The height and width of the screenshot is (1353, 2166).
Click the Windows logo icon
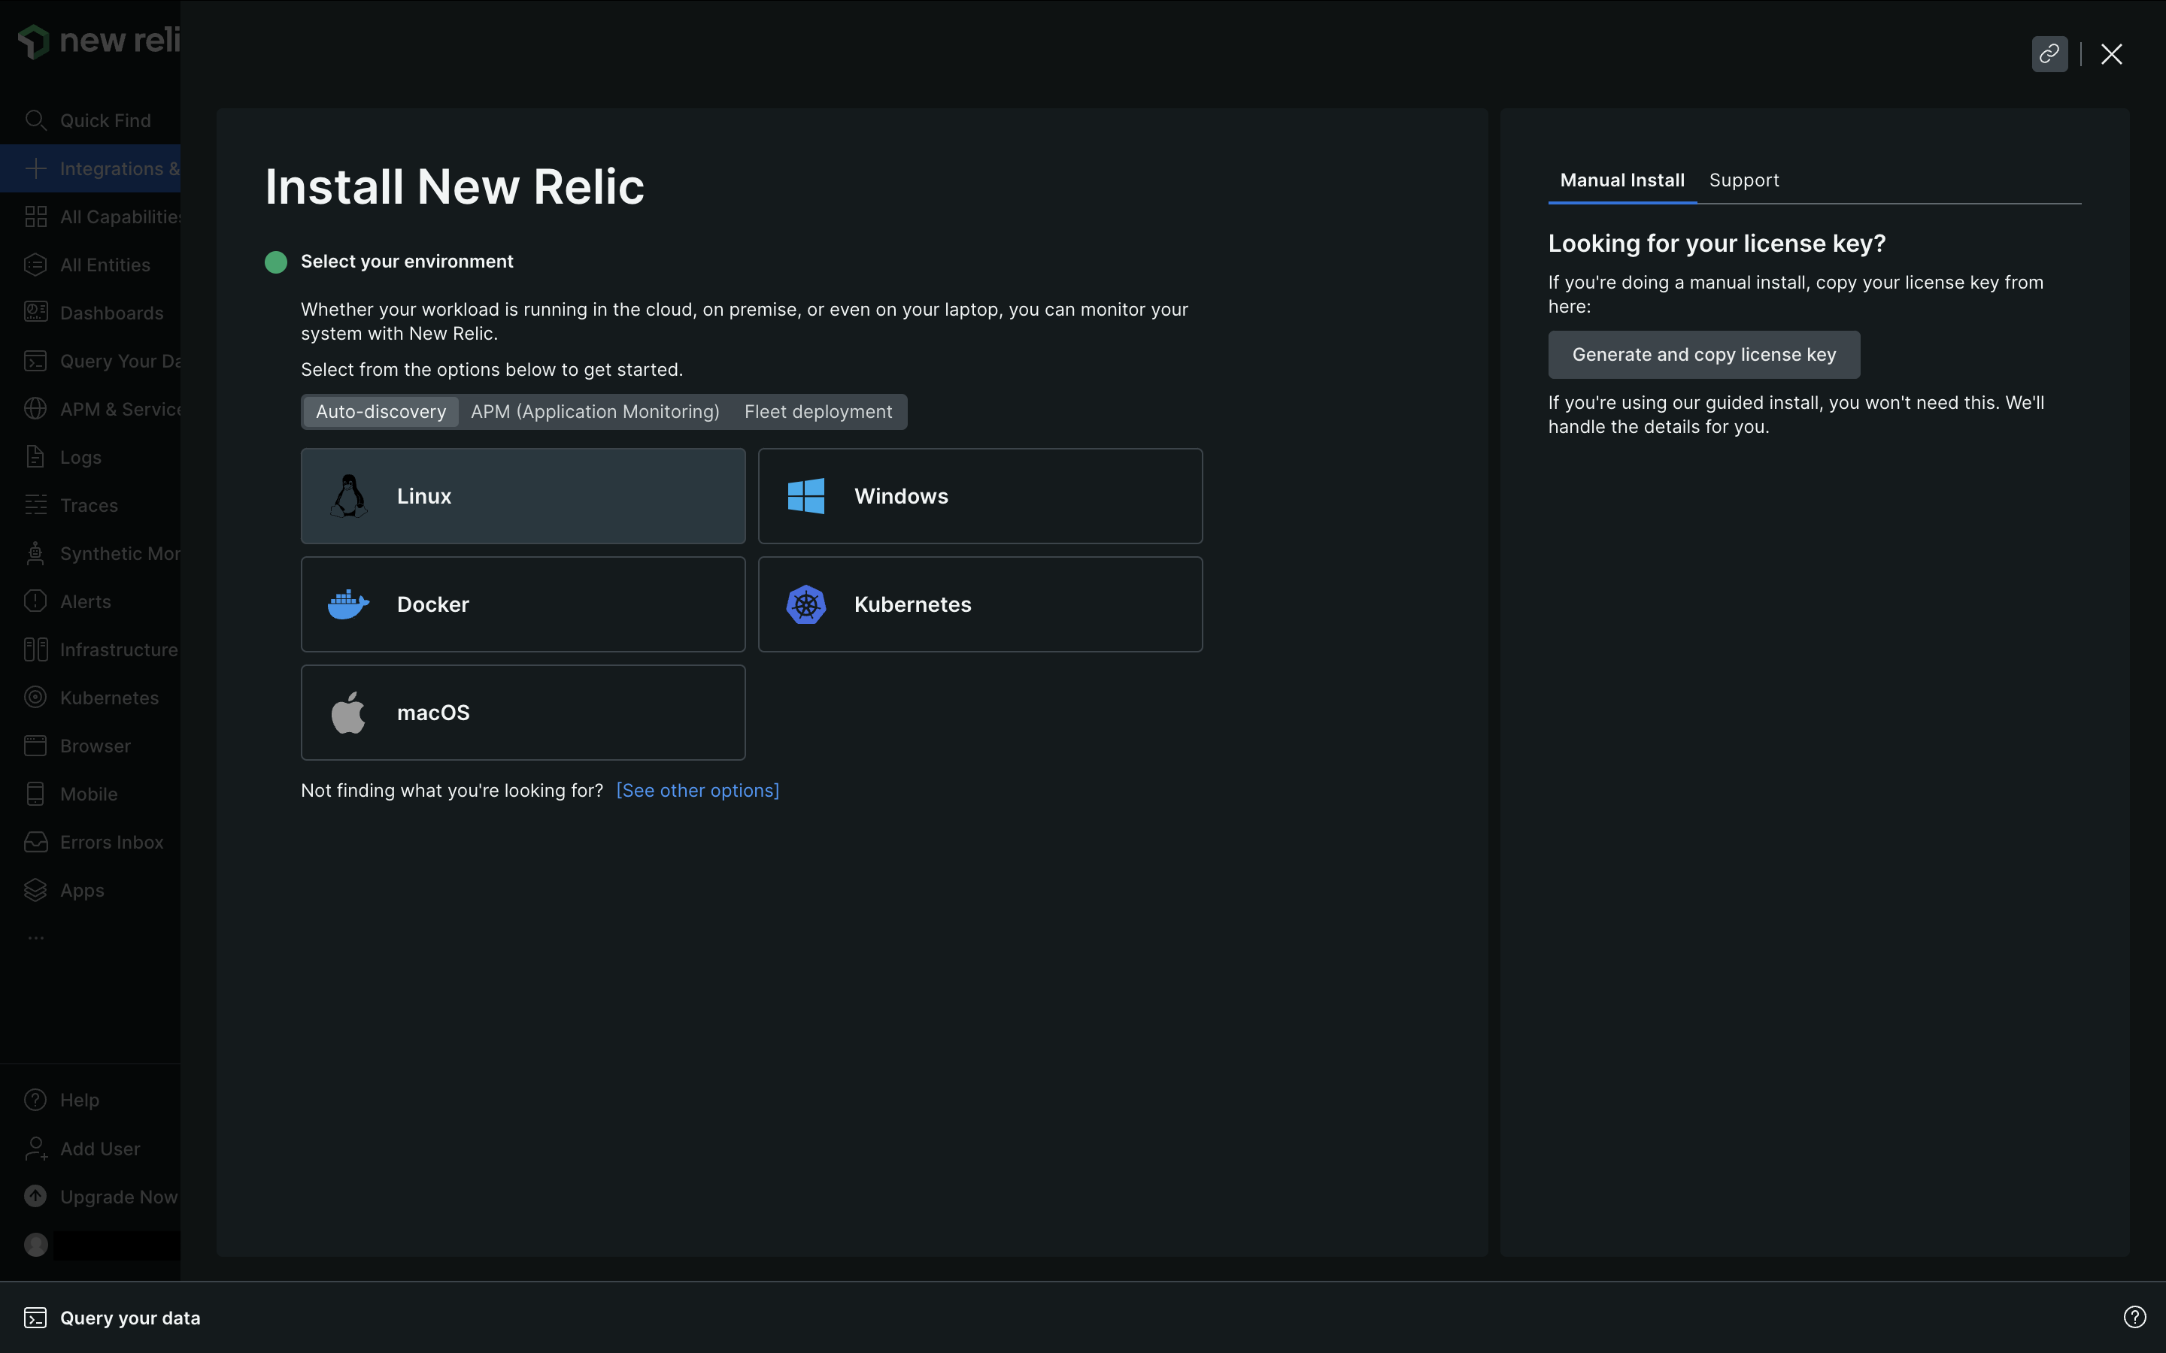click(805, 496)
